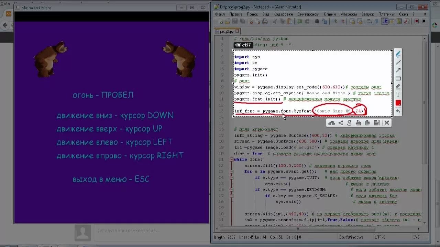Copy Lightshot selection to clipboard
Screen dimensions: 440x247
tap(367, 123)
